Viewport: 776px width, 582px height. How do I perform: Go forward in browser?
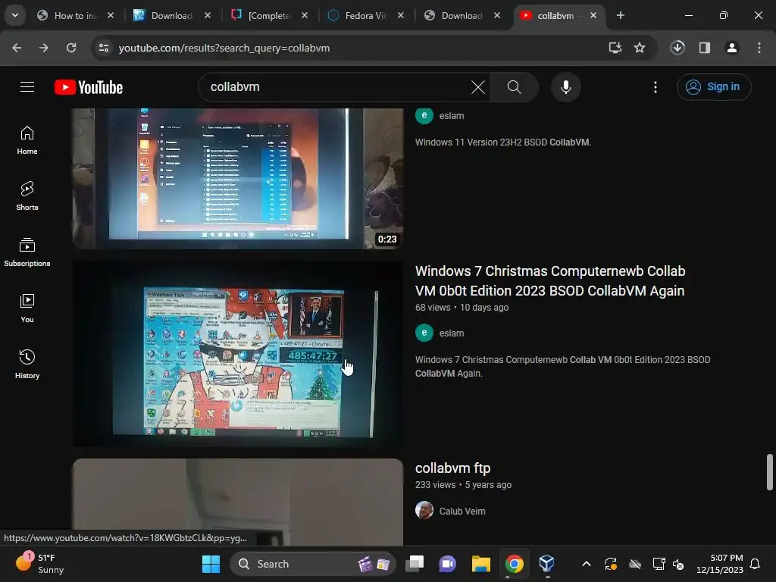(44, 48)
